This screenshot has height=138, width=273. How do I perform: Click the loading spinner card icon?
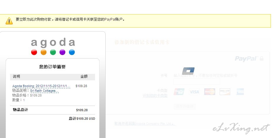click(x=188, y=71)
